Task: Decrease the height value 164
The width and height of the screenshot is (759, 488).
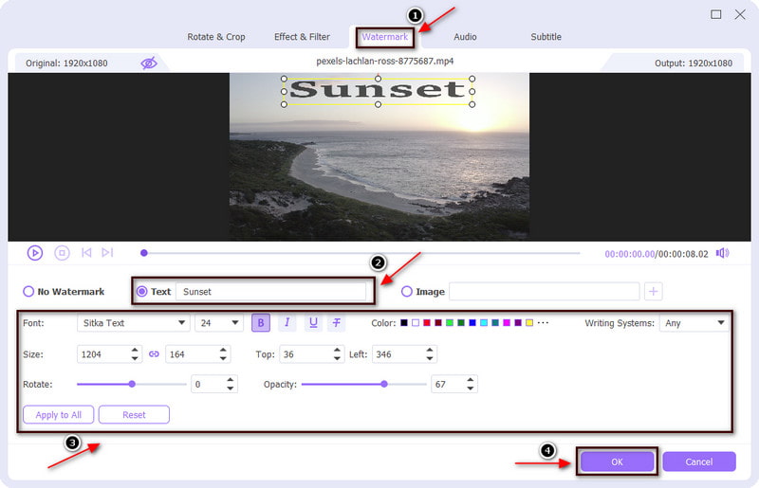Action: pyautogui.click(x=223, y=358)
